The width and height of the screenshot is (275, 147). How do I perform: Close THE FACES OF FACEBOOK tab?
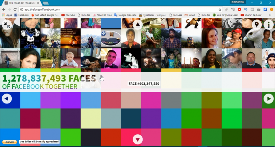point(38,3)
